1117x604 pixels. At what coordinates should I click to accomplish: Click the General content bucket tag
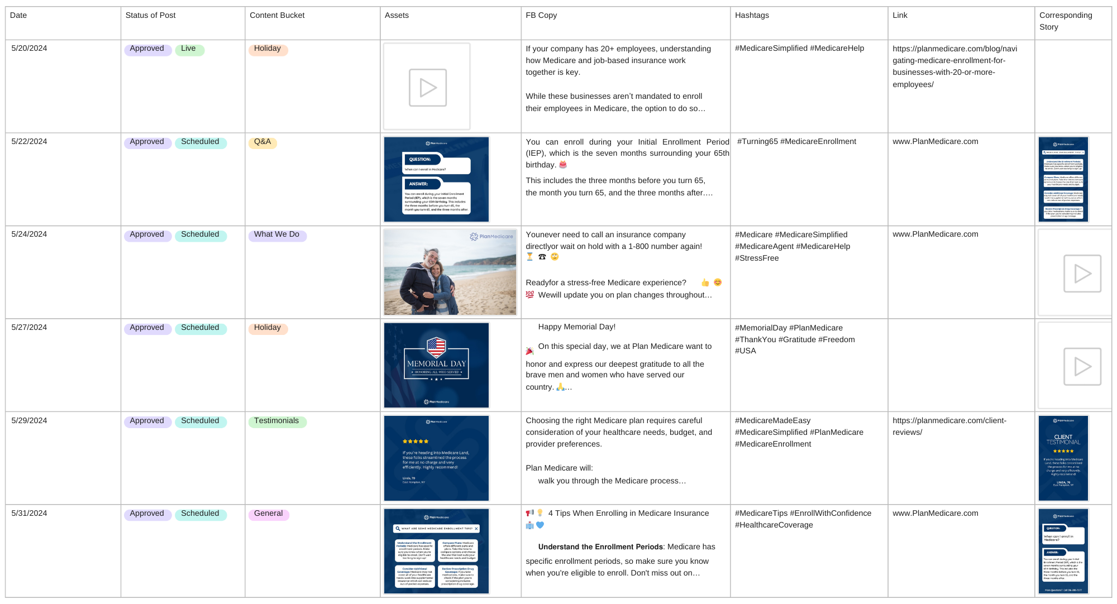(269, 514)
